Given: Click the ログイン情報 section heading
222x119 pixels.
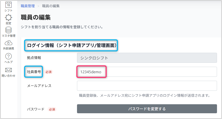Looking at the screenshot, I should (x=71, y=45).
